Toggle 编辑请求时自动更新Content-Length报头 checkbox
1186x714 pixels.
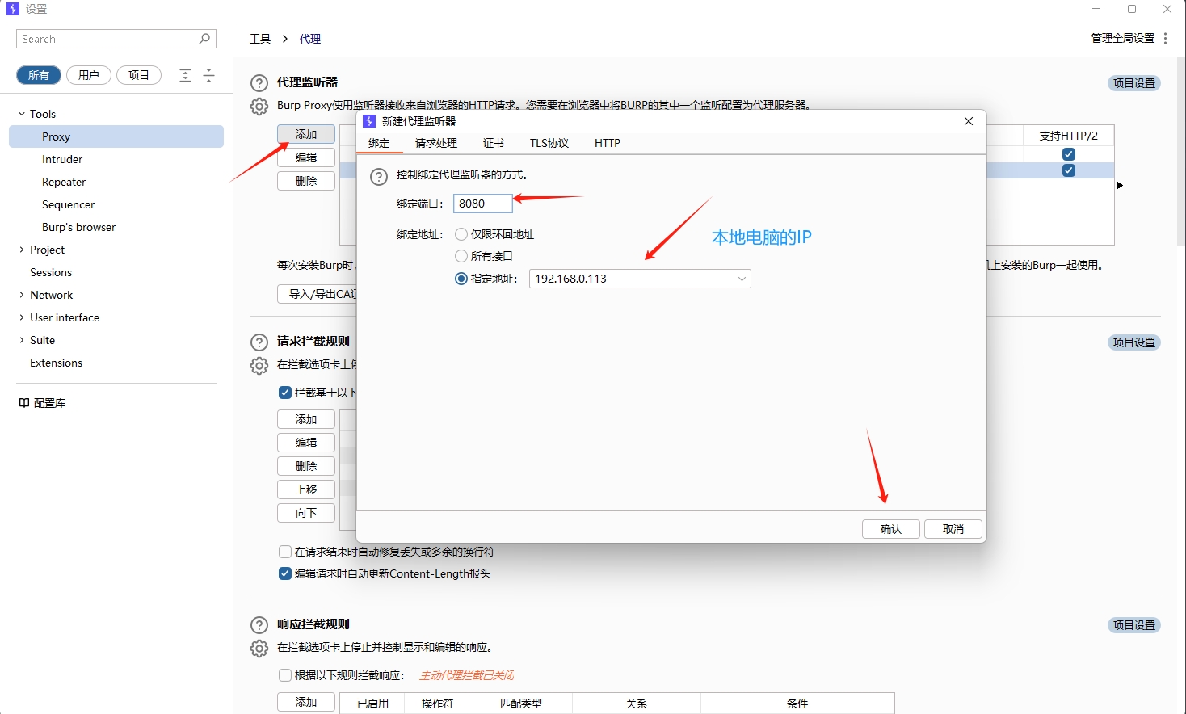click(x=285, y=573)
